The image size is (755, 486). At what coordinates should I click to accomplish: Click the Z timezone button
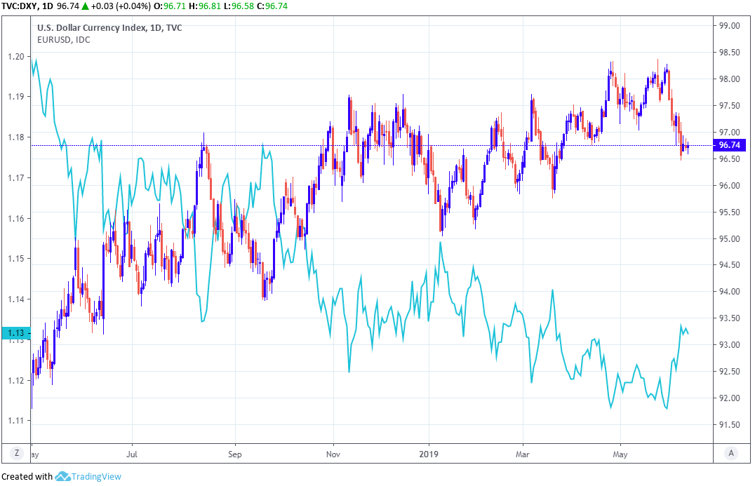pos(15,453)
